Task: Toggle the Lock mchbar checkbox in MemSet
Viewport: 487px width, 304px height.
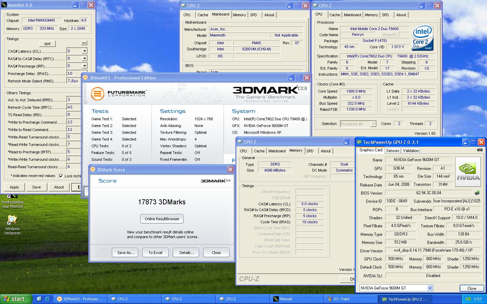Action: (x=61, y=176)
